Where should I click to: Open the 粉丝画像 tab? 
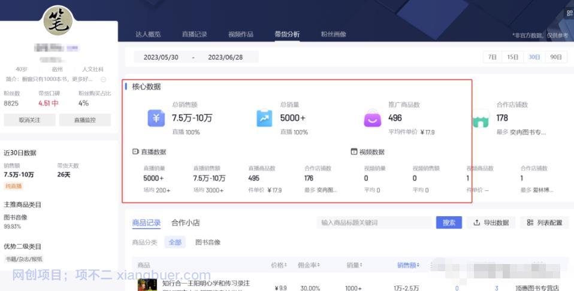pos(333,34)
